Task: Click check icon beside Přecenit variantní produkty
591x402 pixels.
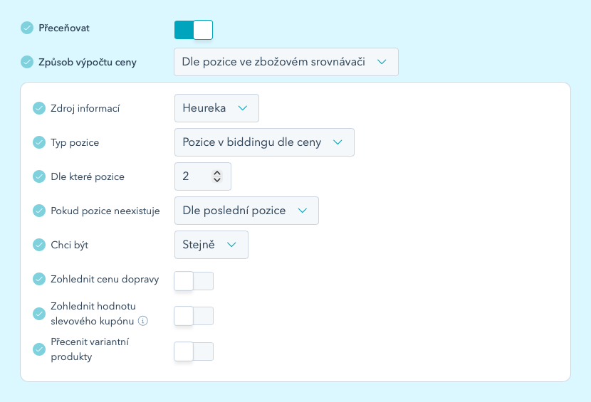Action: tap(39, 349)
